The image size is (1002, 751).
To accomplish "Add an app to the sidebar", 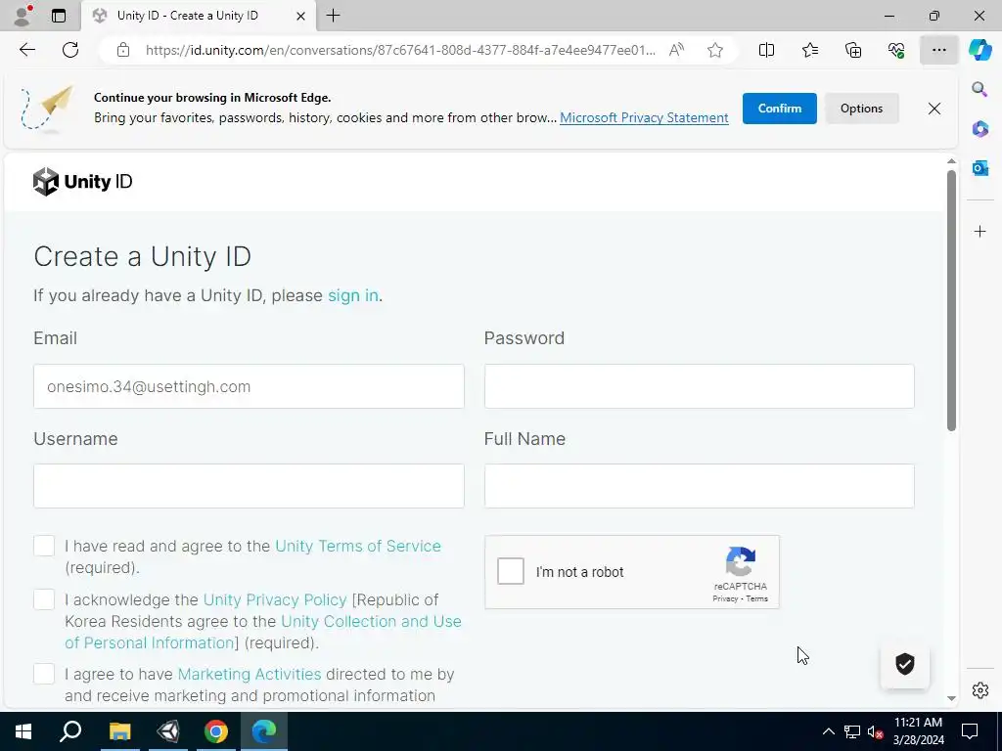I will click(x=979, y=231).
